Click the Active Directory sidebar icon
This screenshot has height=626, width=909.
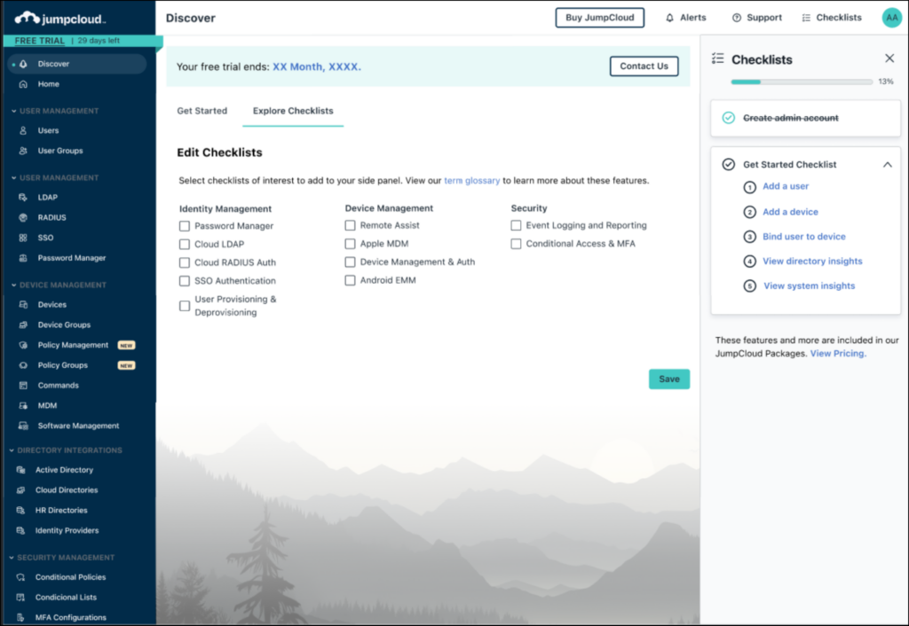pyautogui.click(x=24, y=470)
